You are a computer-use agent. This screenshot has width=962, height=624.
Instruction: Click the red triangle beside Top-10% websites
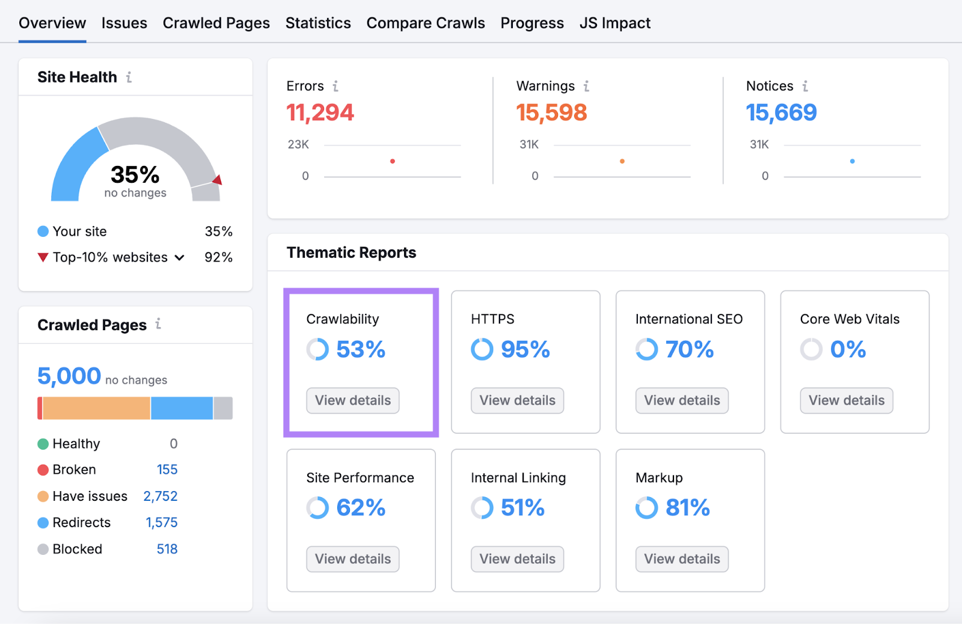click(43, 257)
